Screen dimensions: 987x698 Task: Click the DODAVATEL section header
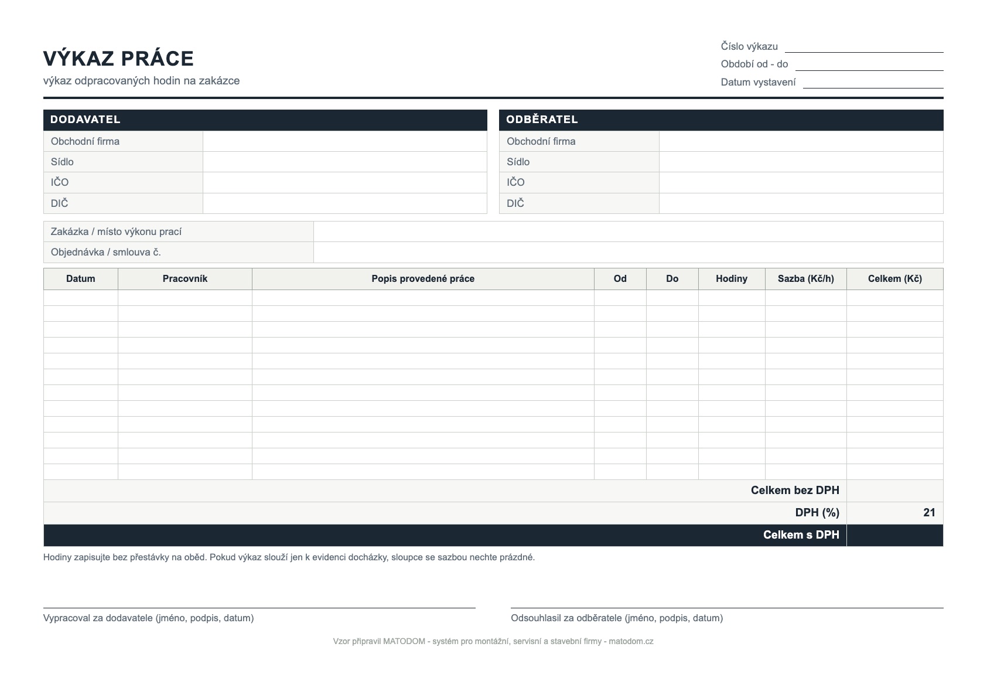tap(265, 120)
